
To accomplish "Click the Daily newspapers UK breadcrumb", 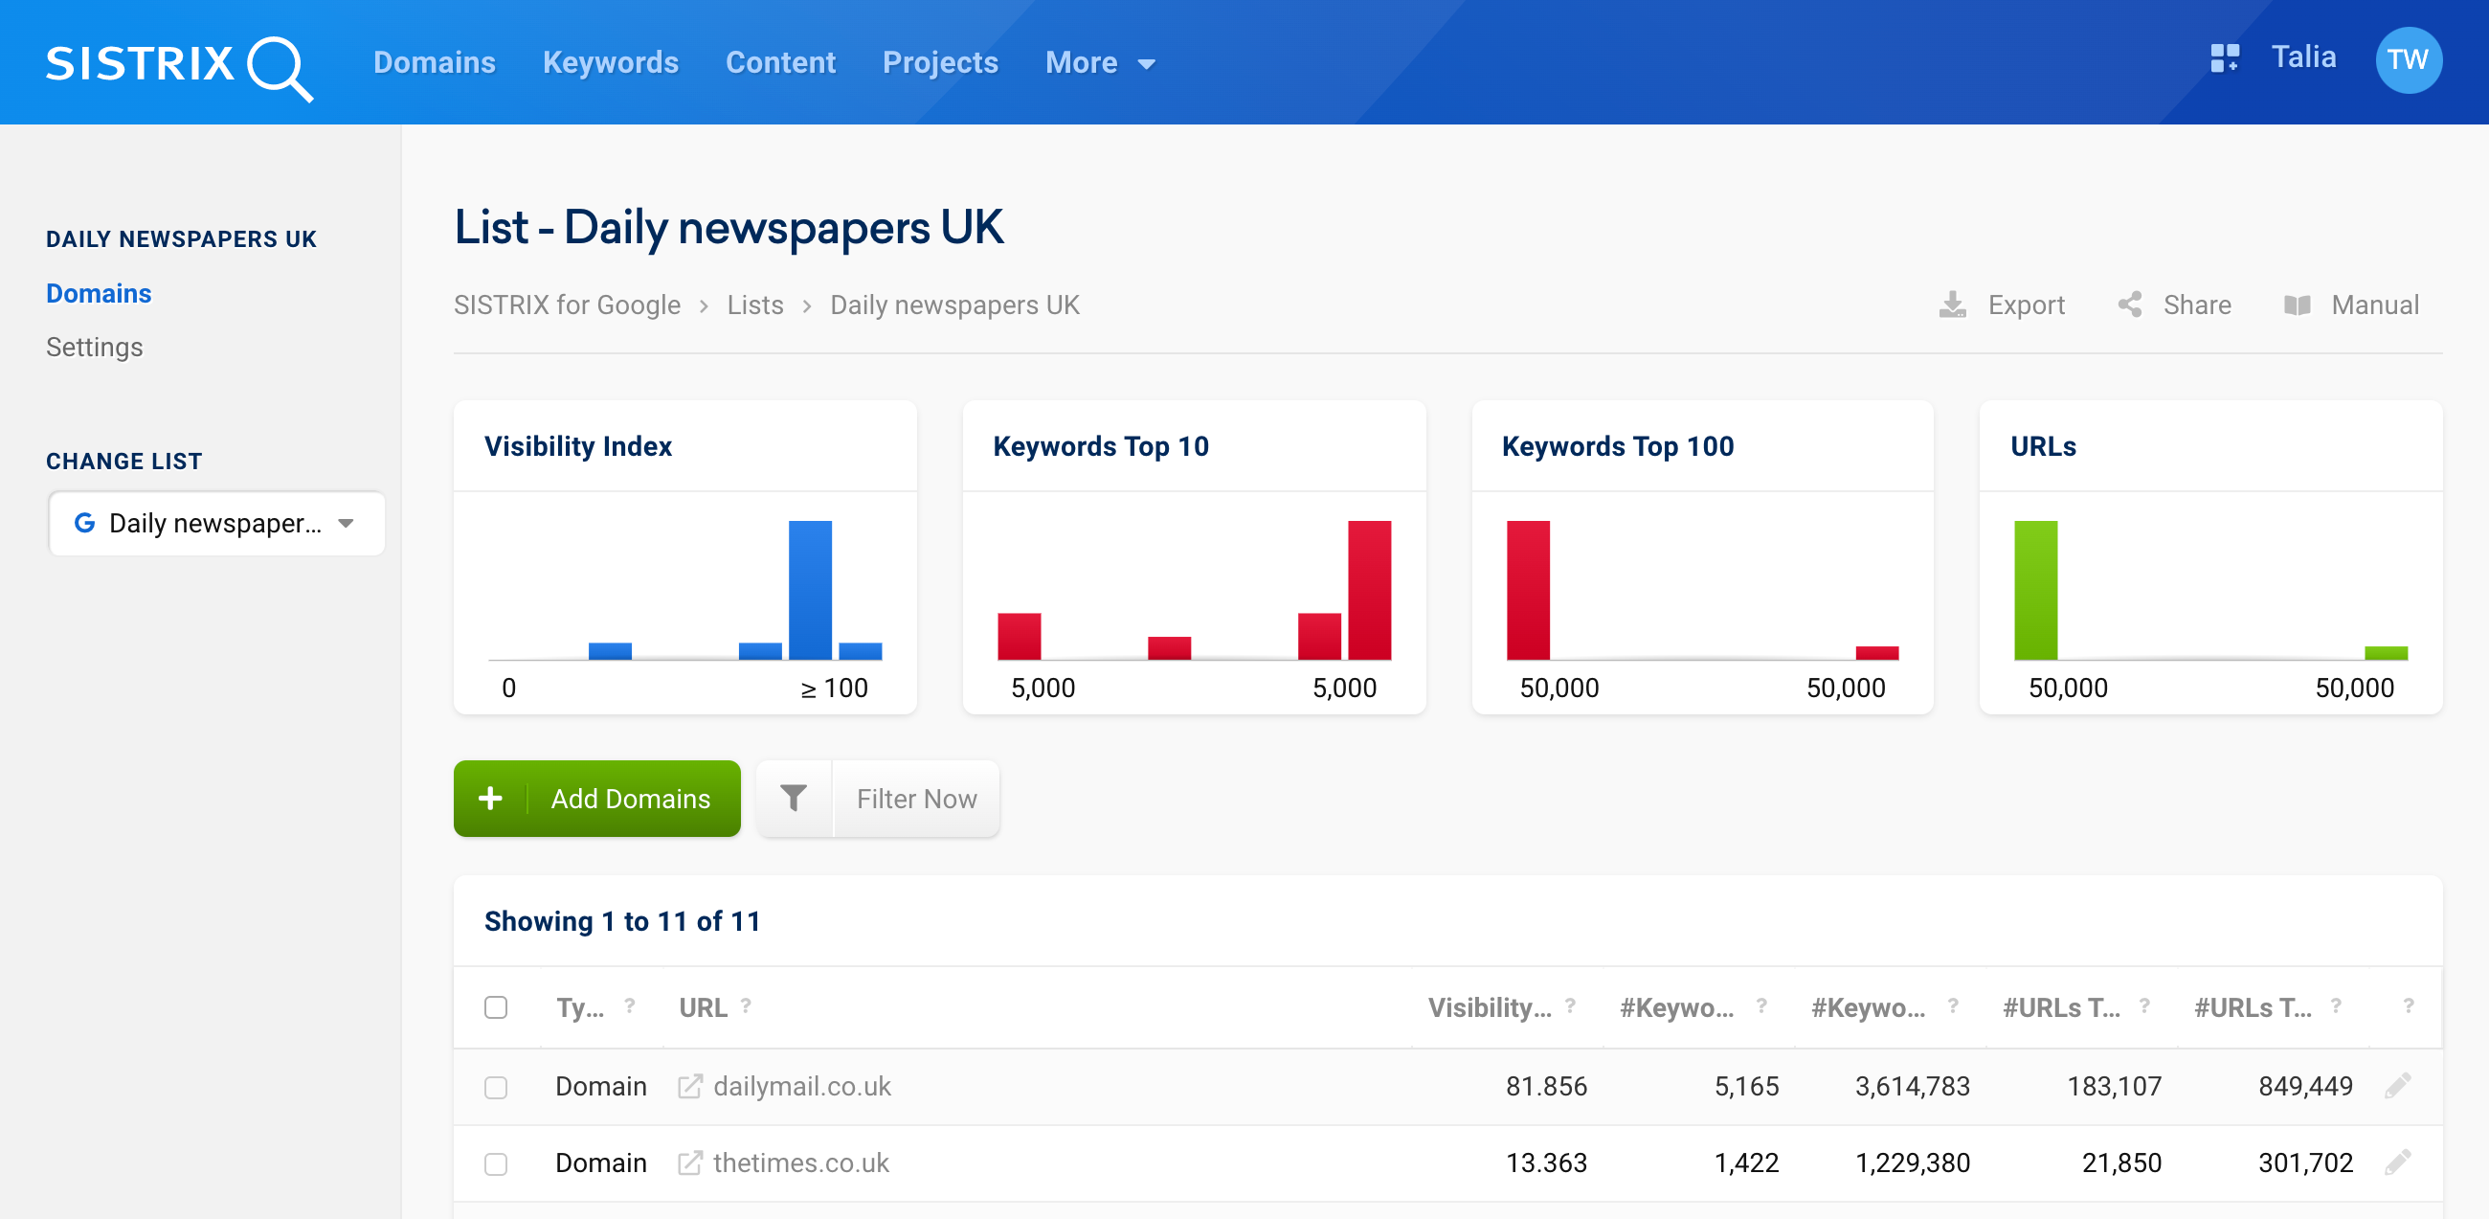I will click(x=954, y=305).
